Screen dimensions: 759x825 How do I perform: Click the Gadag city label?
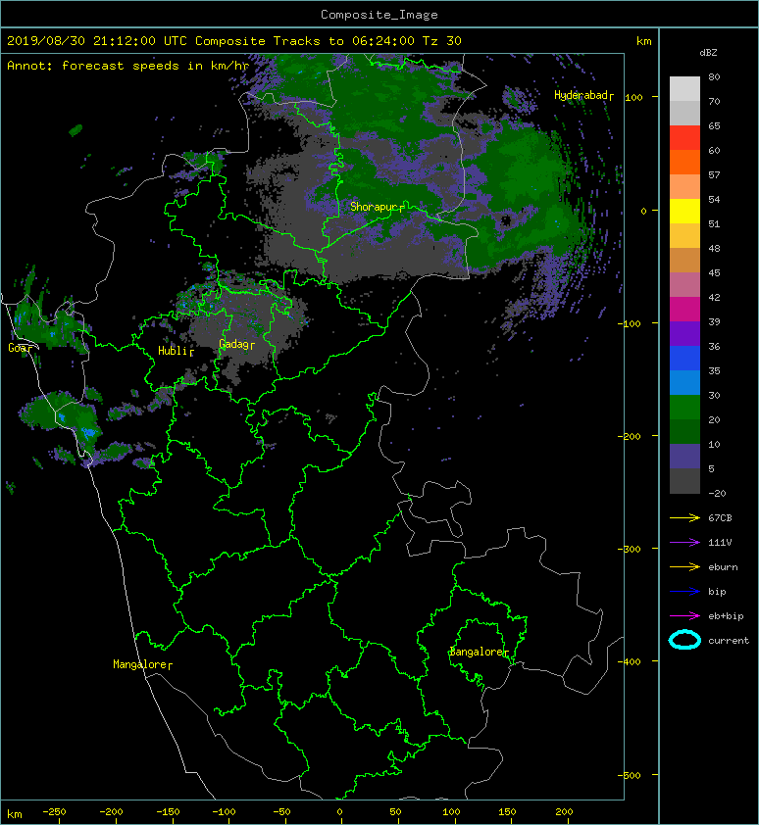tap(233, 344)
